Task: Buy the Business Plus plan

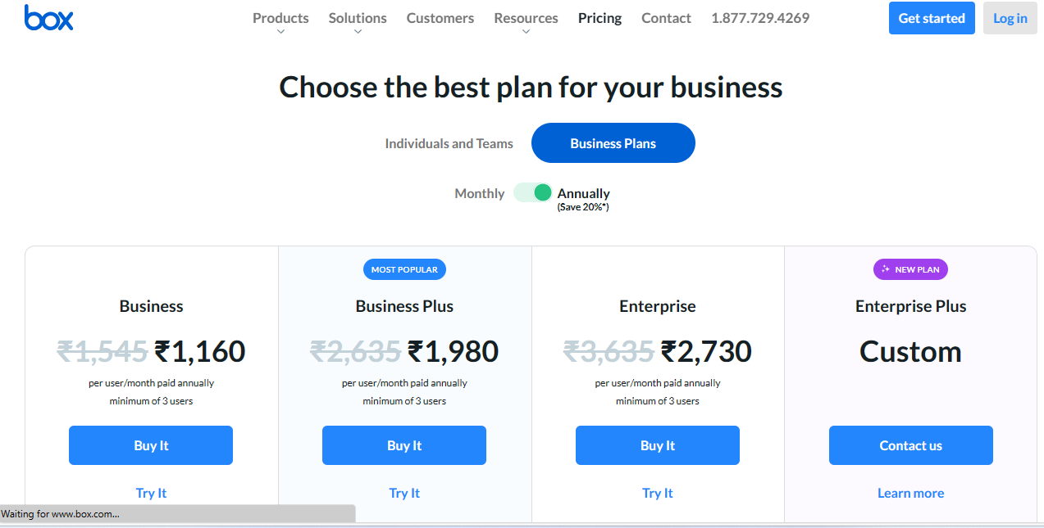Action: [x=404, y=445]
